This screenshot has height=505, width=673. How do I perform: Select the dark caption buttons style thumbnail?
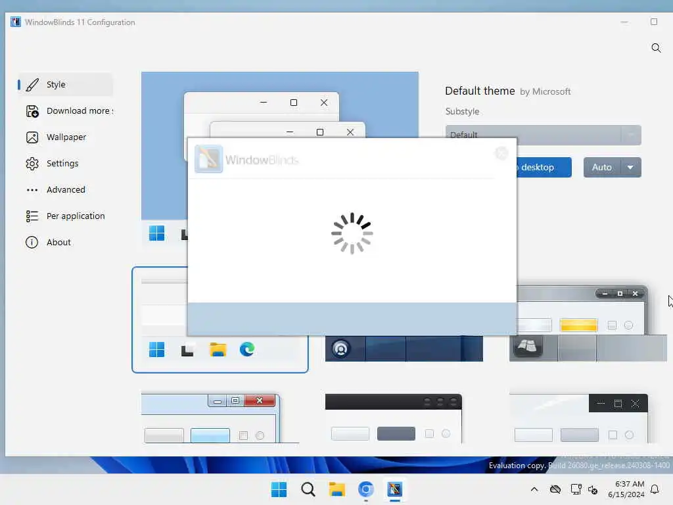tap(578, 418)
